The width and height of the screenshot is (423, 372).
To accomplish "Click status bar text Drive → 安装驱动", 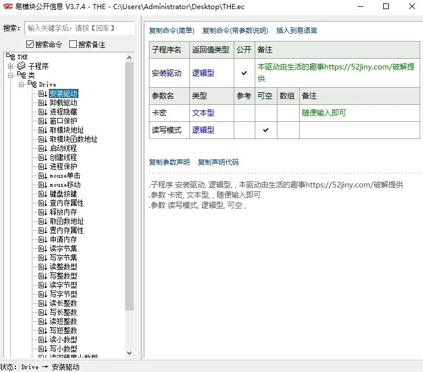I will [x=51, y=367].
